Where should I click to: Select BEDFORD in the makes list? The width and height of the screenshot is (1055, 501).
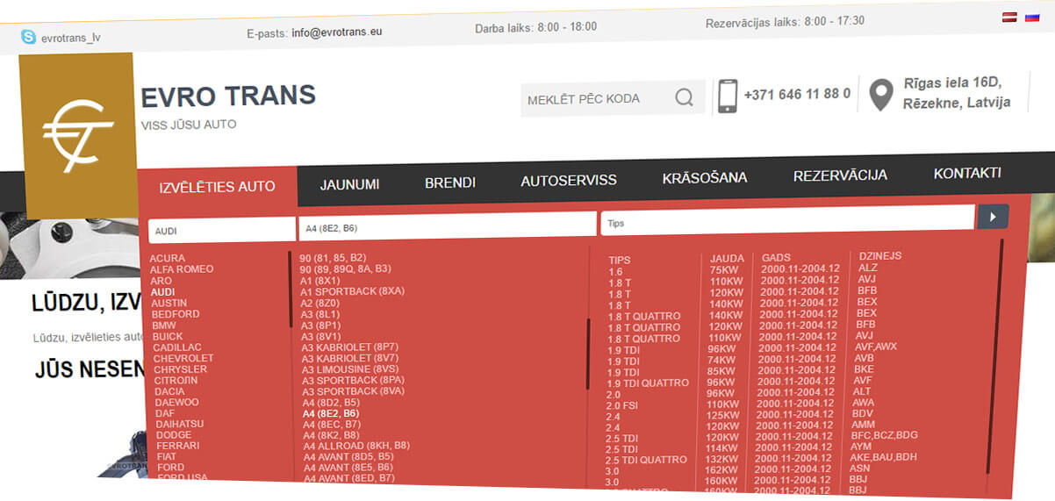(x=176, y=314)
